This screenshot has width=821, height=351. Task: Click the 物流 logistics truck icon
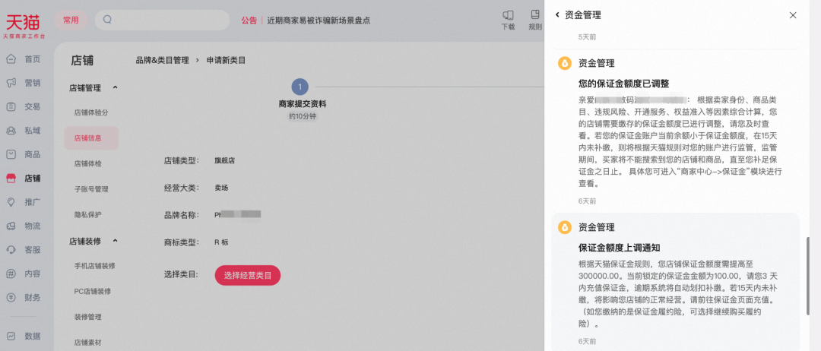[11, 226]
